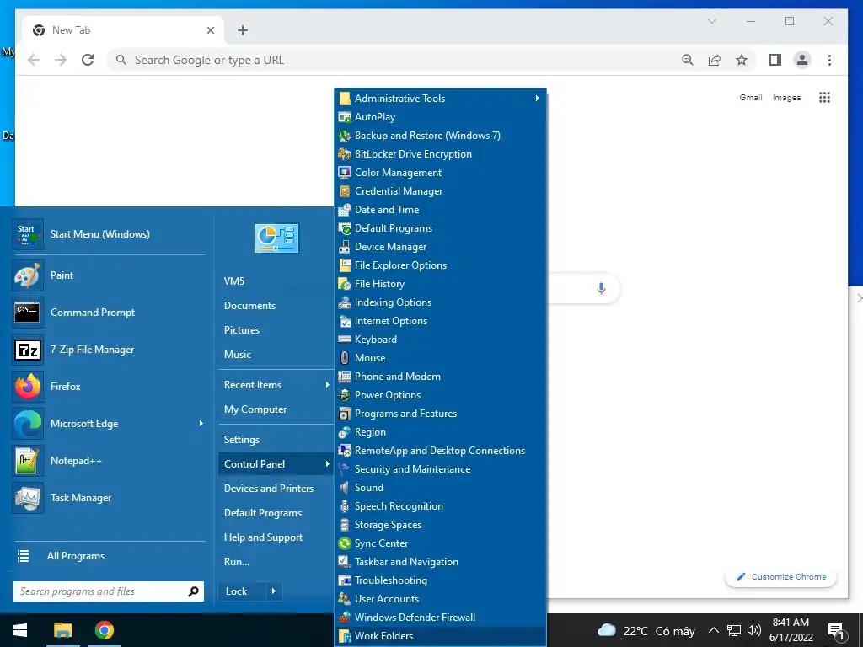Screen dimensions: 863x647
Task: Open Help and Support
Action: pos(276,537)
